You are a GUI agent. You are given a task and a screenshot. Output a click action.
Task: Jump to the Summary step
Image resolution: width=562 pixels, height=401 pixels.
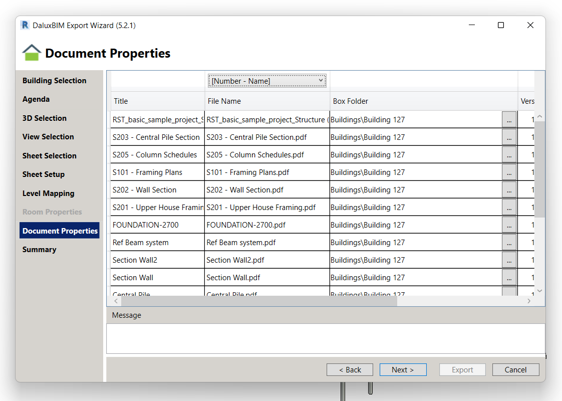(x=39, y=250)
